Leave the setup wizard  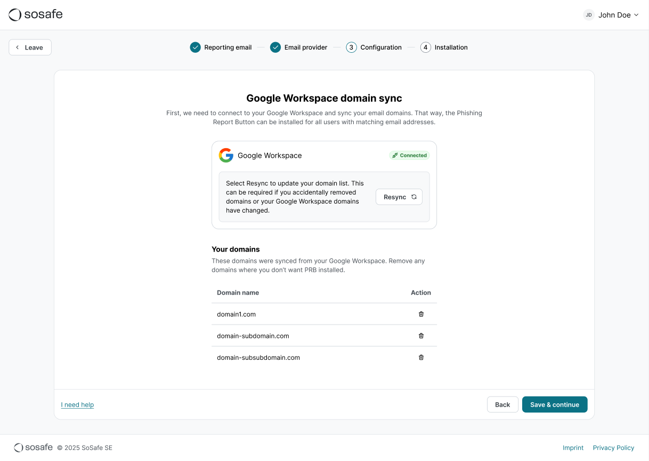click(x=30, y=47)
